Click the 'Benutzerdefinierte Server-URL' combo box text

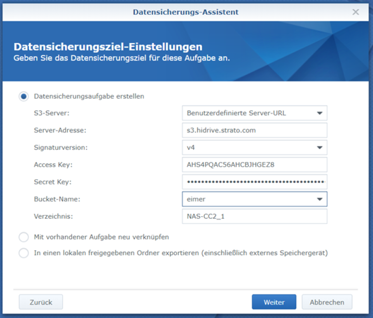236,113
